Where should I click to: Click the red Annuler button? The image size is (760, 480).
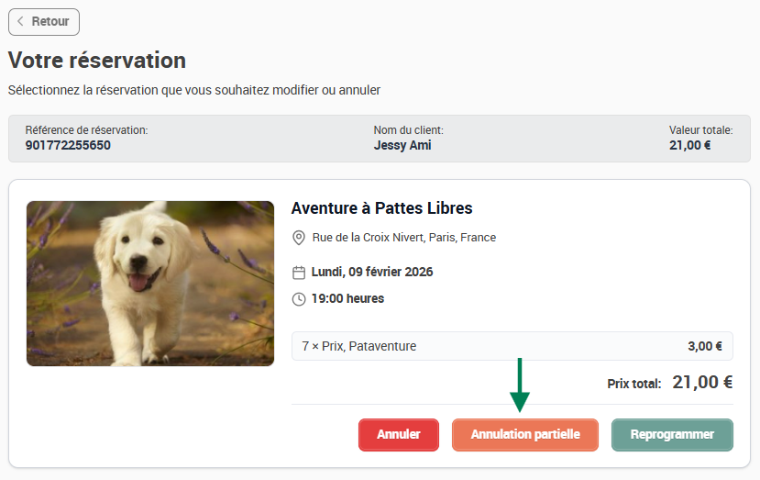[x=399, y=435]
